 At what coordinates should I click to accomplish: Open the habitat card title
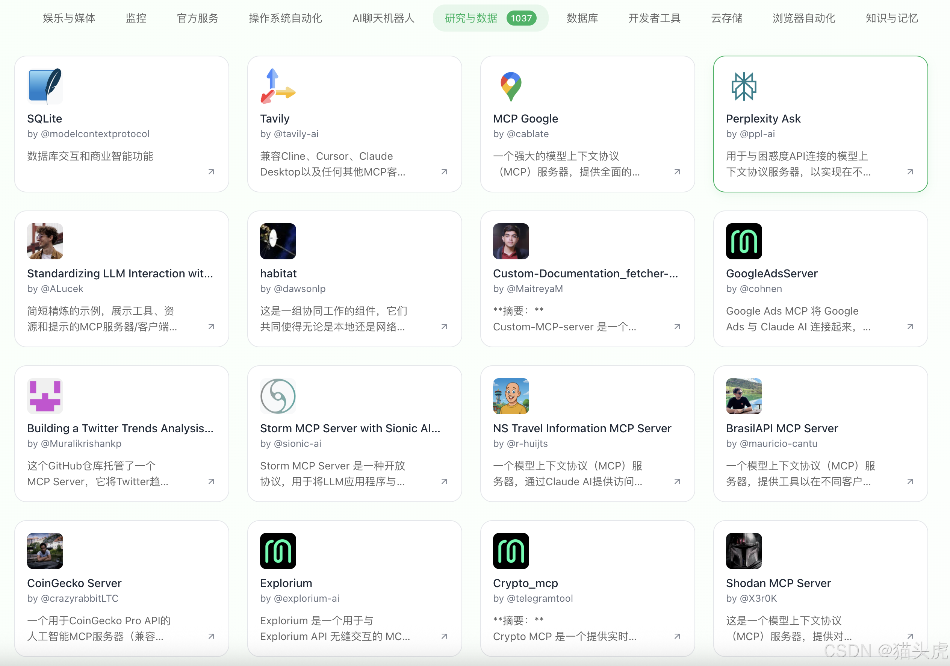point(278,274)
